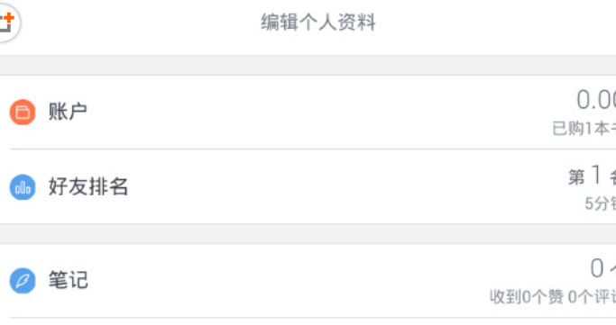616x325 pixels.
Task: Tap the 0.00 account balance
Action: [x=596, y=100]
